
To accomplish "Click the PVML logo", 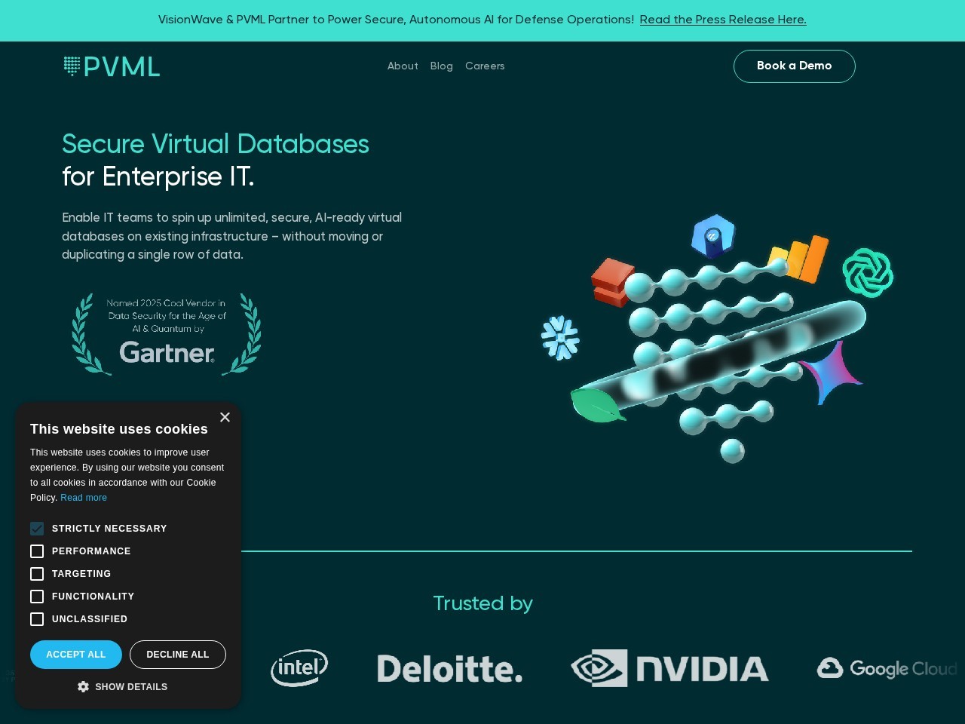I will (x=112, y=66).
